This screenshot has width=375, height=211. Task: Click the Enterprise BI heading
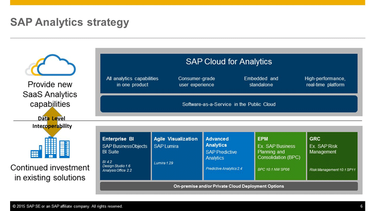pyautogui.click(x=118, y=139)
